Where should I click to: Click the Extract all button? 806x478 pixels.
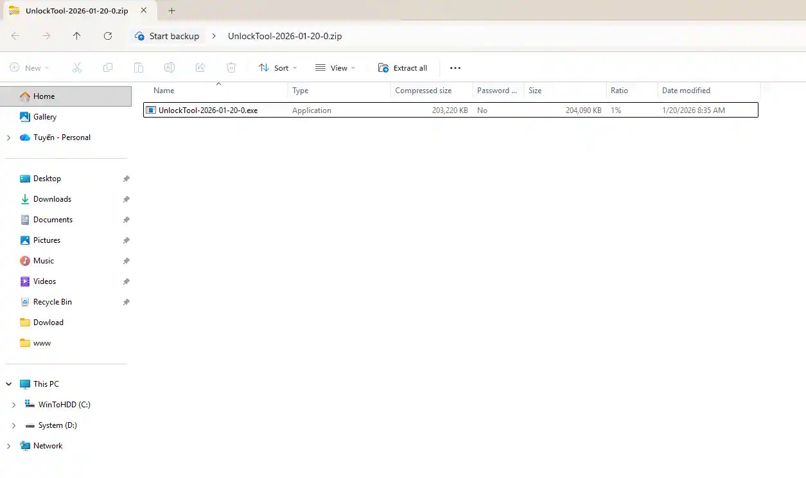[403, 67]
